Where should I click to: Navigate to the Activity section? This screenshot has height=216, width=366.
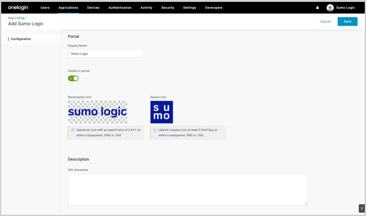coord(146,8)
